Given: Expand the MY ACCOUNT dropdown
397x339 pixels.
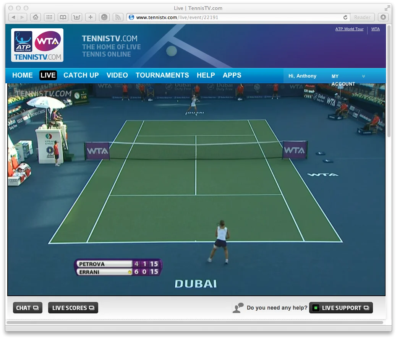Looking at the screenshot, I should coord(348,79).
